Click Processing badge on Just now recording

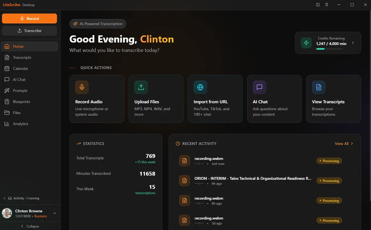329,161
